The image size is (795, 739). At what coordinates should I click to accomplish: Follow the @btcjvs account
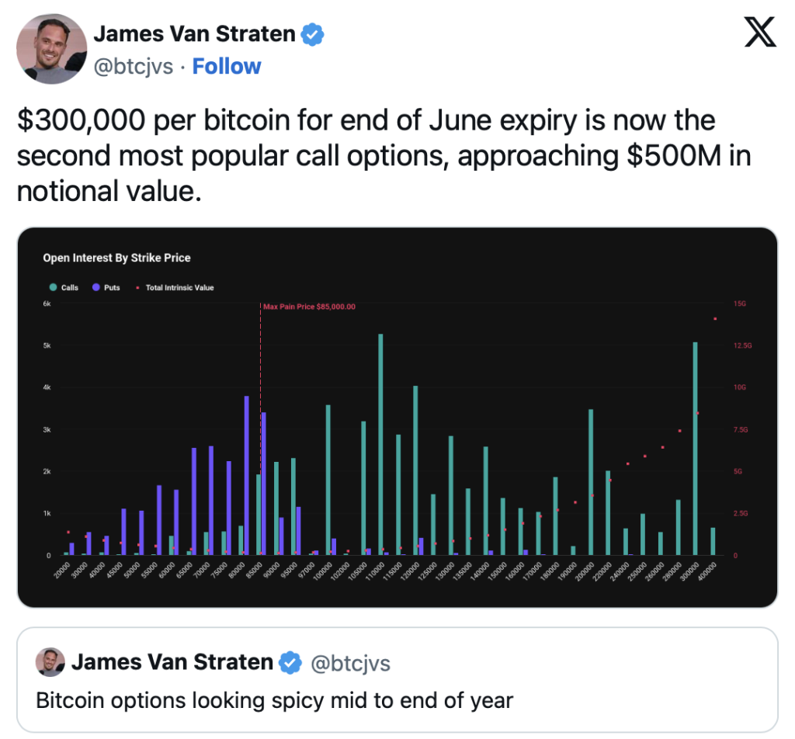click(227, 67)
